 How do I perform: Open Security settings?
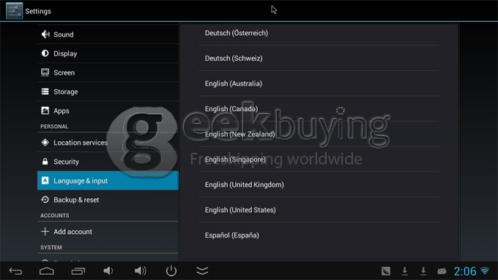tap(108, 162)
